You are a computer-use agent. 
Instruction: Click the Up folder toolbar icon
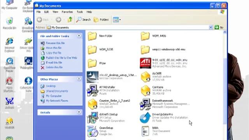(x=70, y=20)
